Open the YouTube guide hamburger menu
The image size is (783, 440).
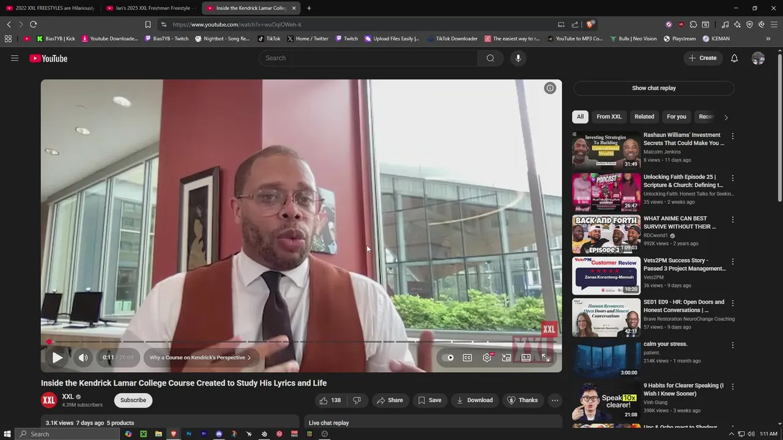click(15, 58)
